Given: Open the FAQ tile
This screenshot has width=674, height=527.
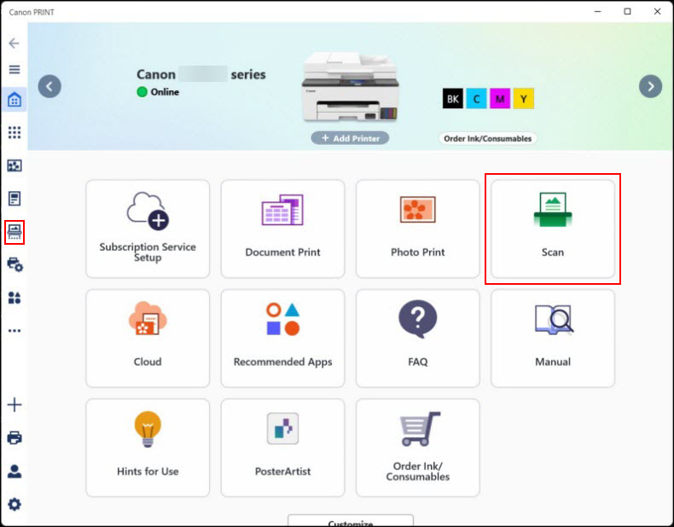Looking at the screenshot, I should (418, 338).
